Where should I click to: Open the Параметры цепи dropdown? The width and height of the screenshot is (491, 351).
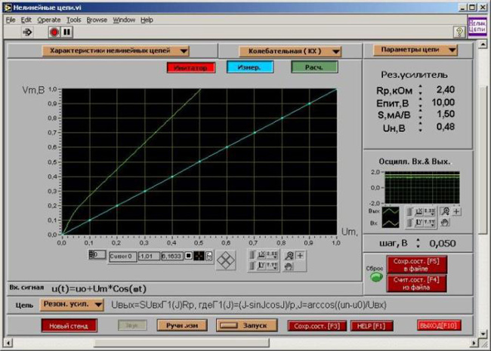point(415,50)
